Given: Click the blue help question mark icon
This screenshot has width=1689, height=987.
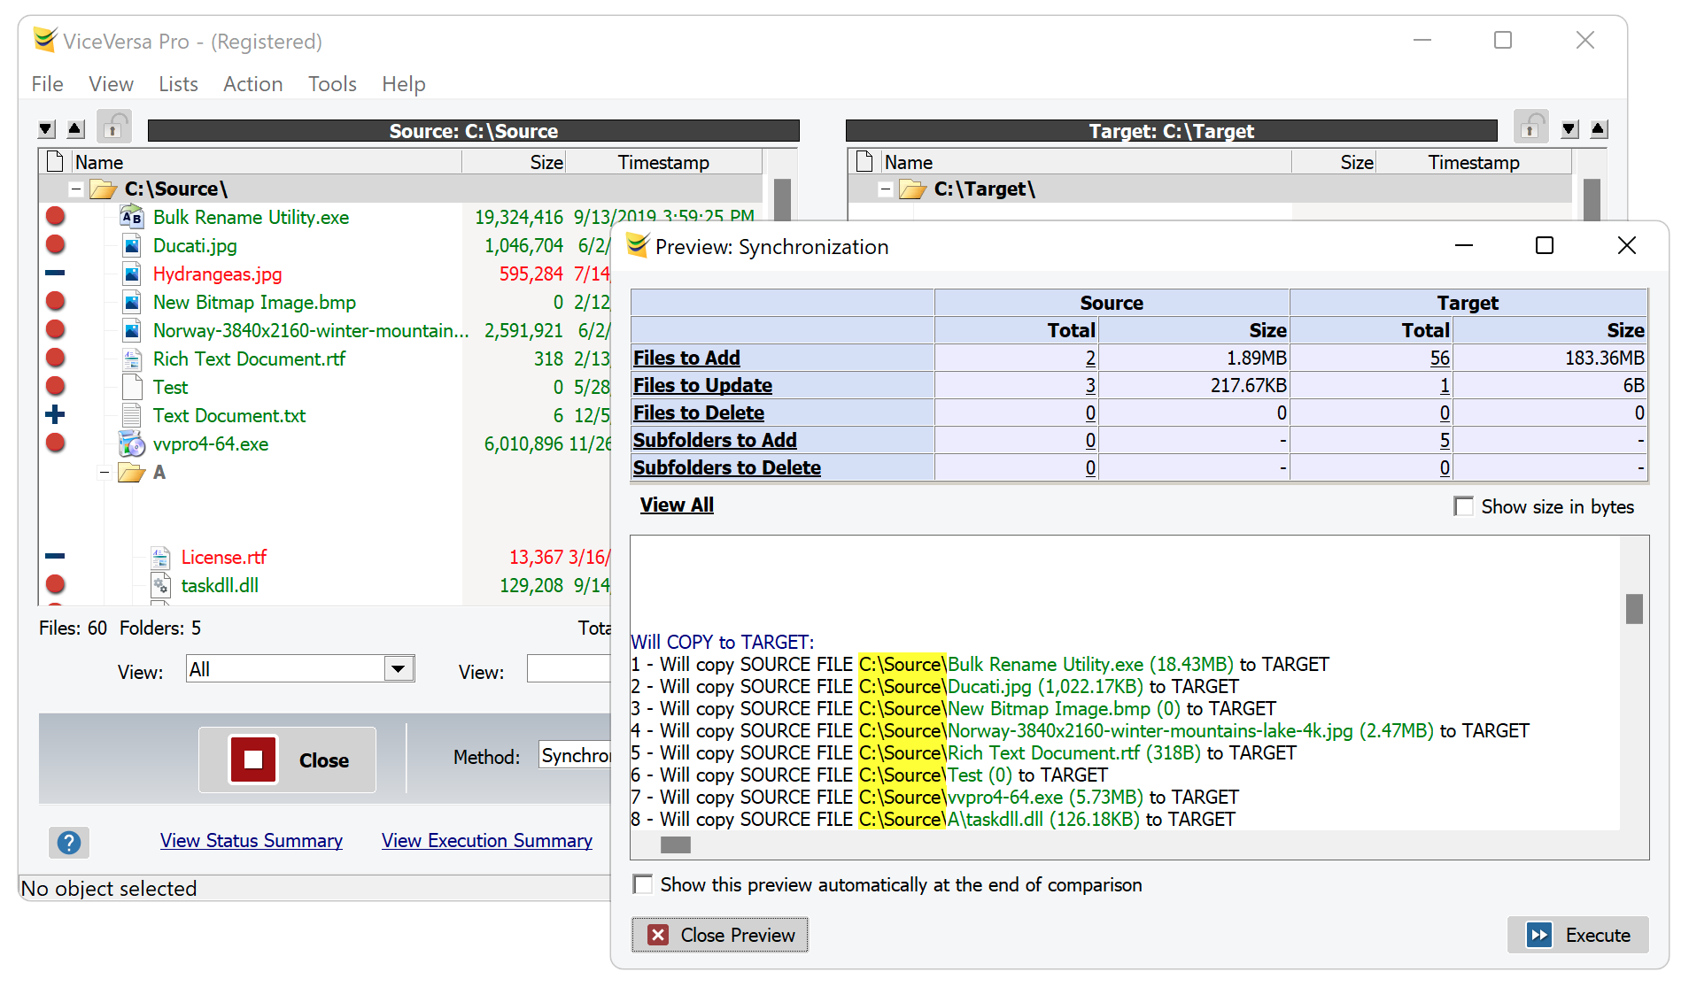Looking at the screenshot, I should pyautogui.click(x=69, y=842).
